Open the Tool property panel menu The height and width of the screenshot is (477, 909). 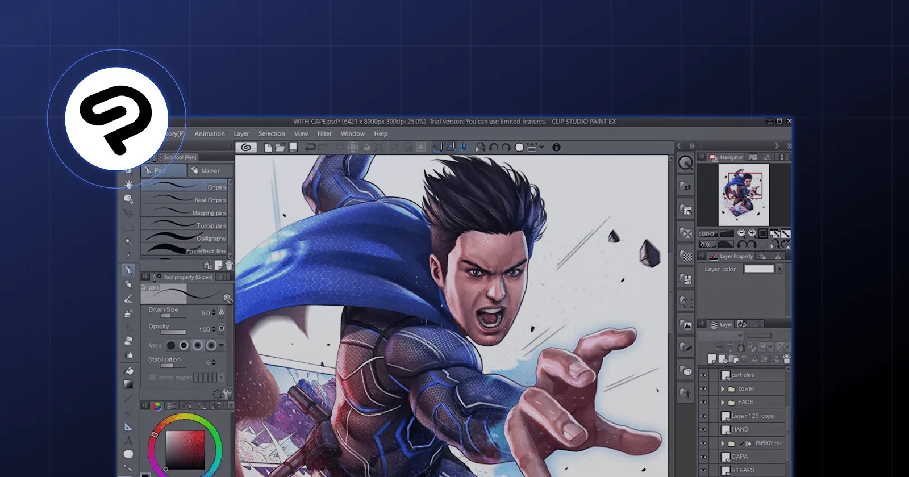tap(145, 277)
